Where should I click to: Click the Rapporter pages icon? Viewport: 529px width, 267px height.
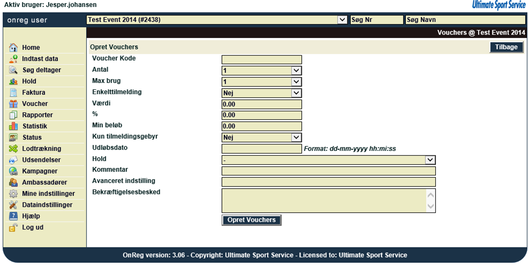13,115
